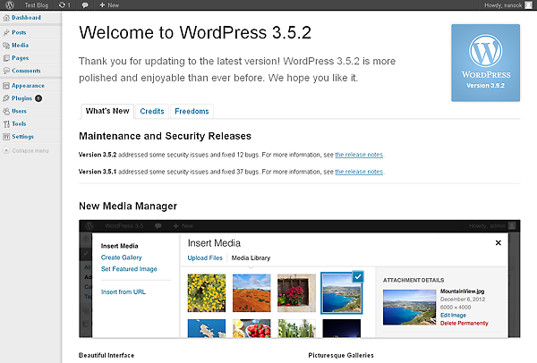537x363 pixels.
Task: Click the user avatar in admin bar
Action: pyautogui.click(x=528, y=5)
